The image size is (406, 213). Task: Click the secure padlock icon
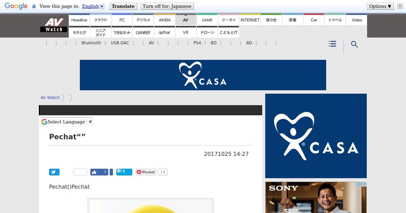coord(34,6)
